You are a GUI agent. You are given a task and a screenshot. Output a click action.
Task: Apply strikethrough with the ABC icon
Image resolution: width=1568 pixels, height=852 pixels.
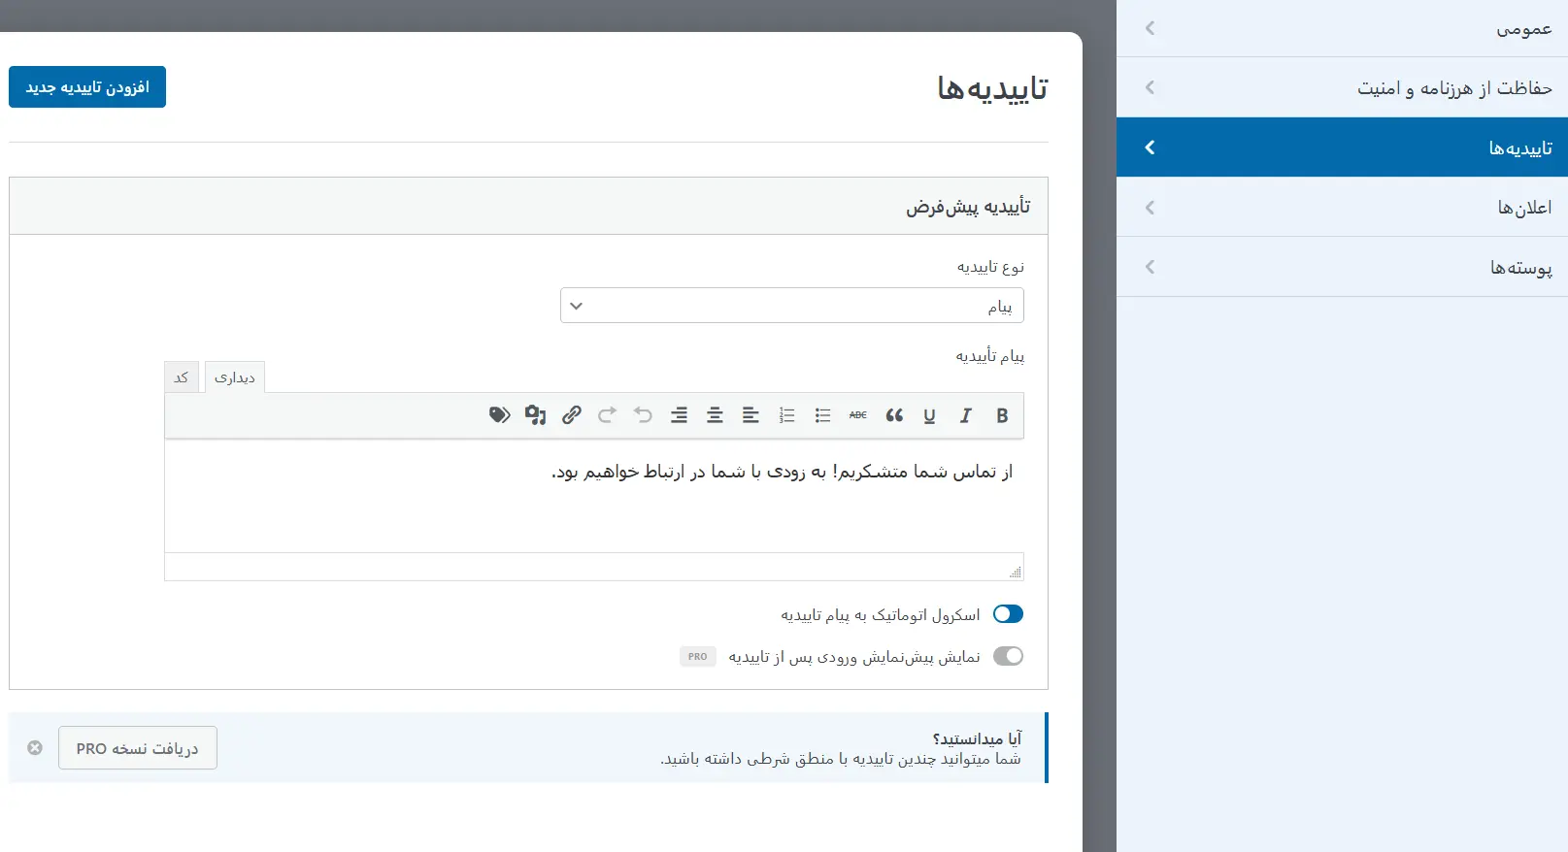(x=858, y=415)
